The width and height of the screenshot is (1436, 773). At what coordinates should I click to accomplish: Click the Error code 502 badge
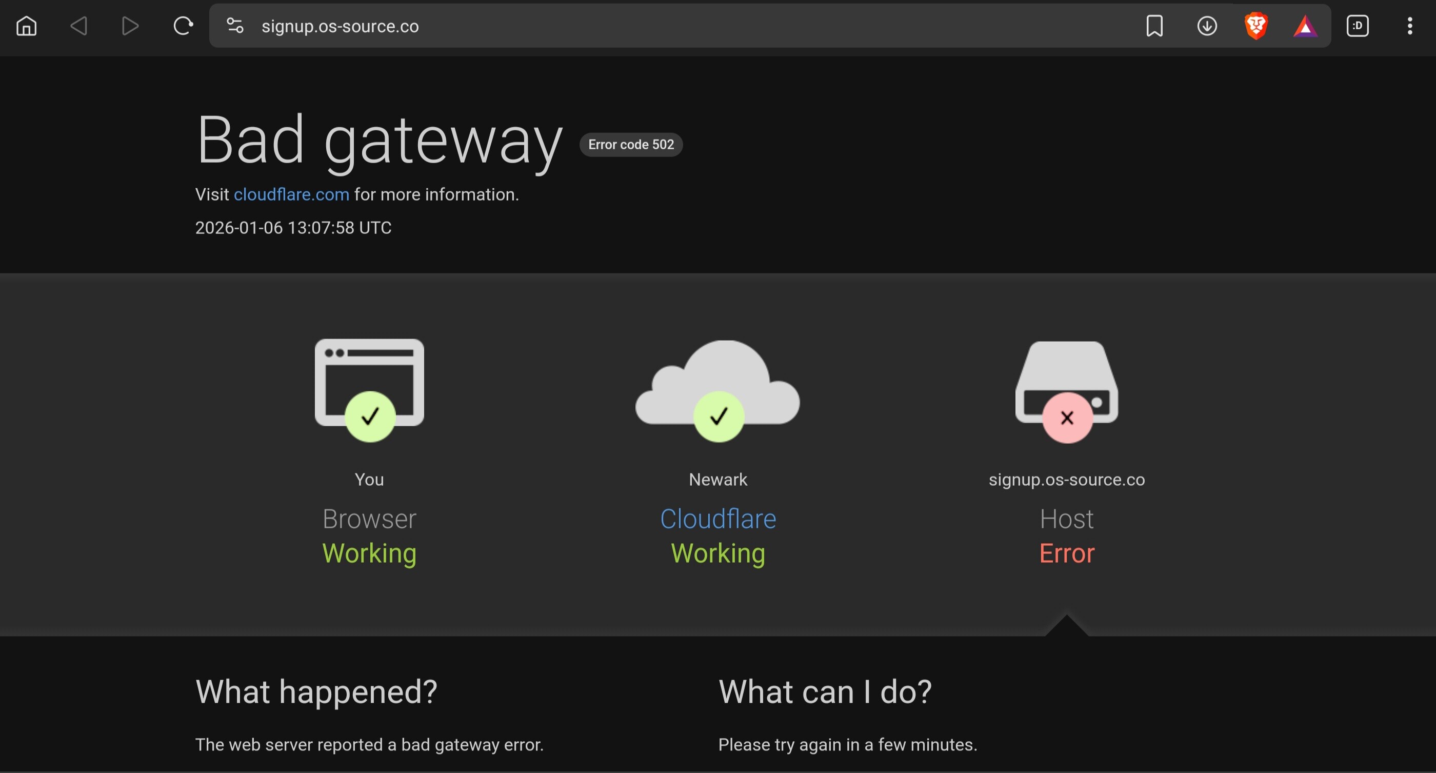coord(630,145)
